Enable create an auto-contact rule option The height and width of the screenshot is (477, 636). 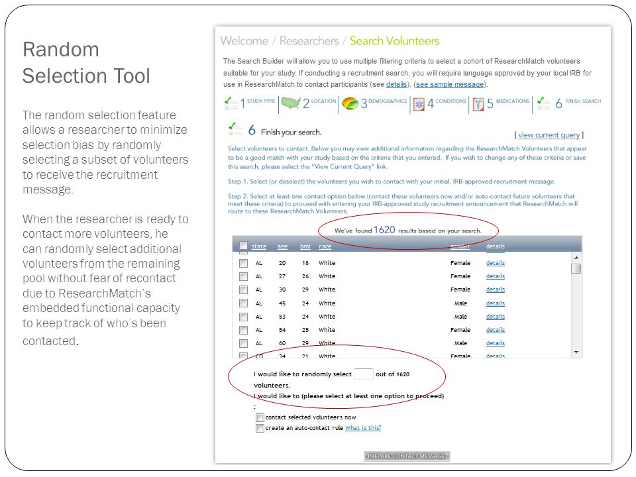coord(260,429)
